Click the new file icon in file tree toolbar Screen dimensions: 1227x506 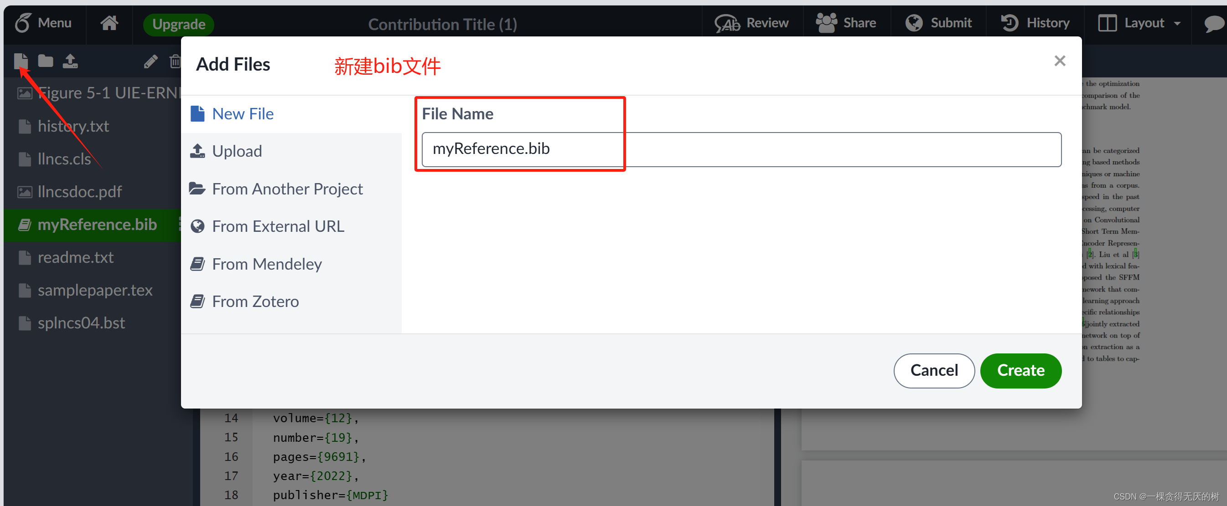tap(21, 61)
